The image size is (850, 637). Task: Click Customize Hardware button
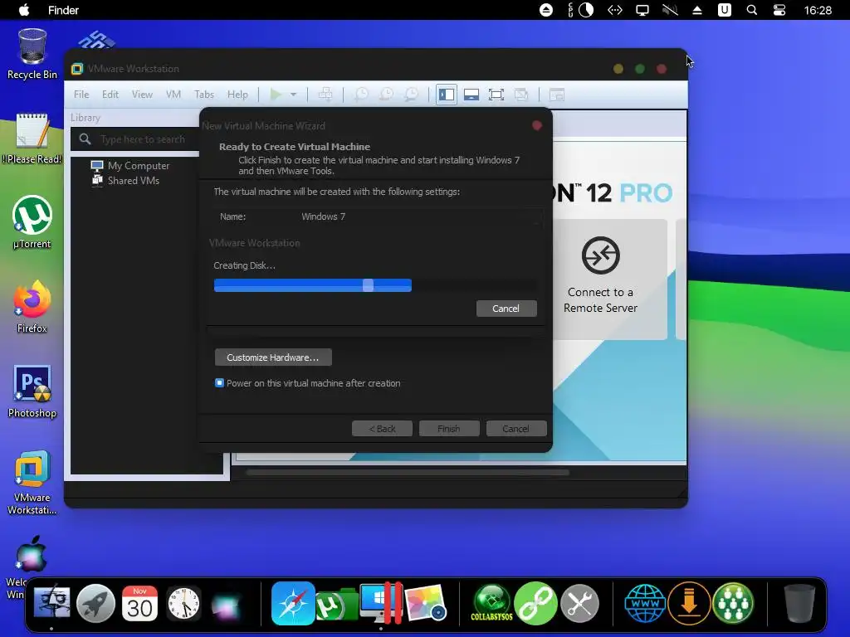[273, 357]
